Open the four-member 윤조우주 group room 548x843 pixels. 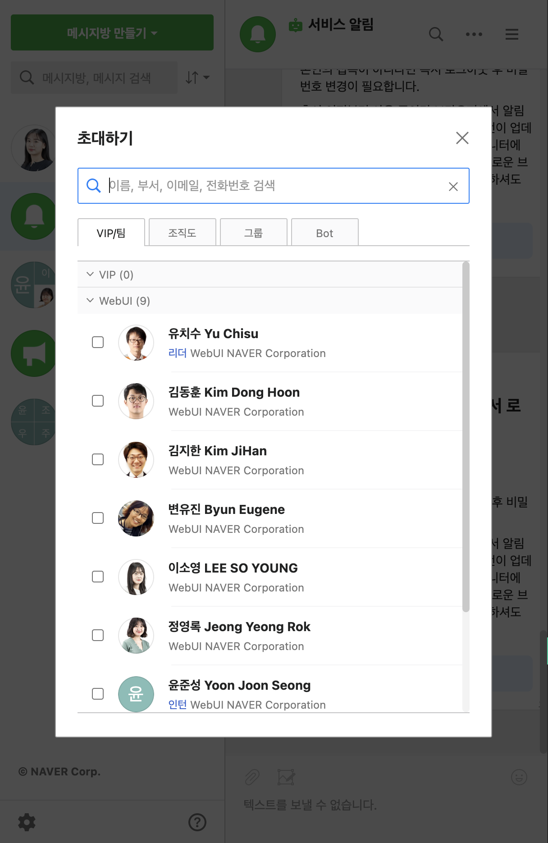click(33, 422)
